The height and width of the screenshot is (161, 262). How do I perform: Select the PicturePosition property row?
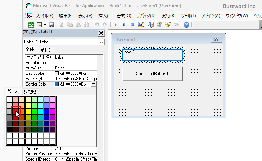coord(61,154)
